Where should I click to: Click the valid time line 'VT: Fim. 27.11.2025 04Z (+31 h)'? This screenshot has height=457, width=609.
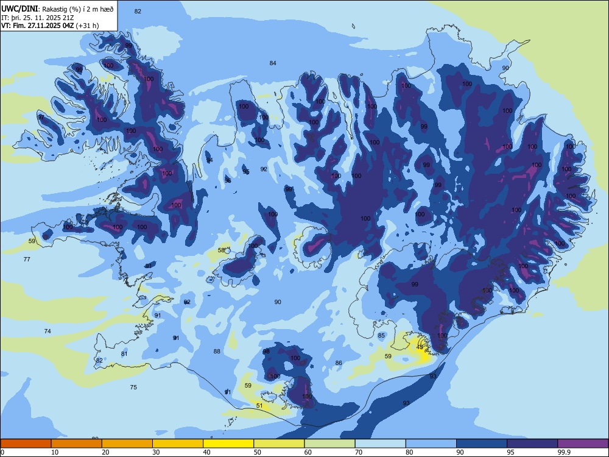point(50,26)
